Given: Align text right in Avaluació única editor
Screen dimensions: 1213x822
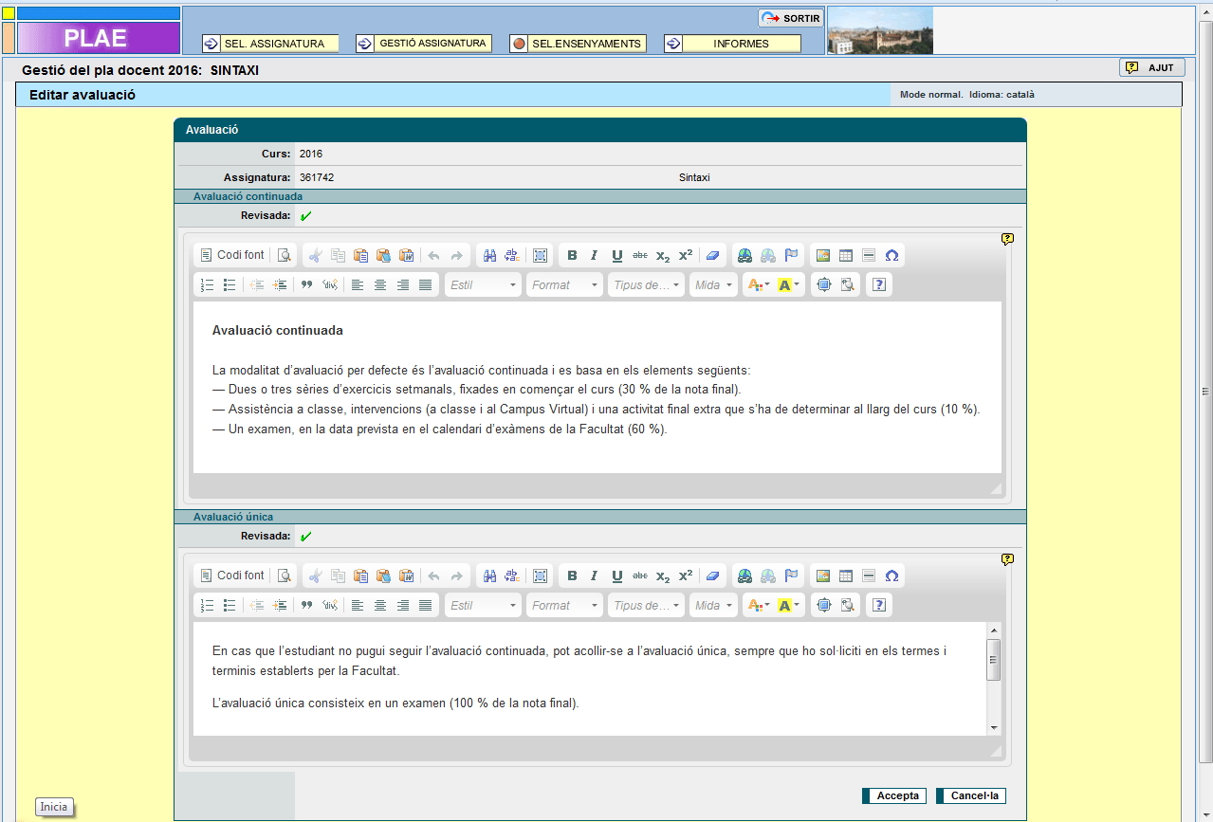Looking at the screenshot, I should click(403, 605).
